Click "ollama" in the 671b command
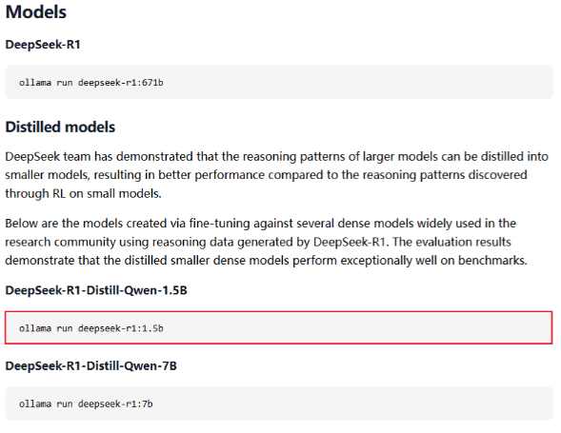This screenshot has height=433, width=561. click(35, 83)
